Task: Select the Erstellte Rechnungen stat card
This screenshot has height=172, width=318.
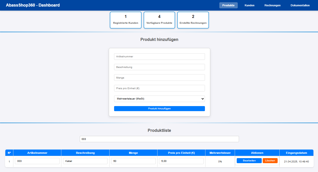Action: [x=193, y=20]
